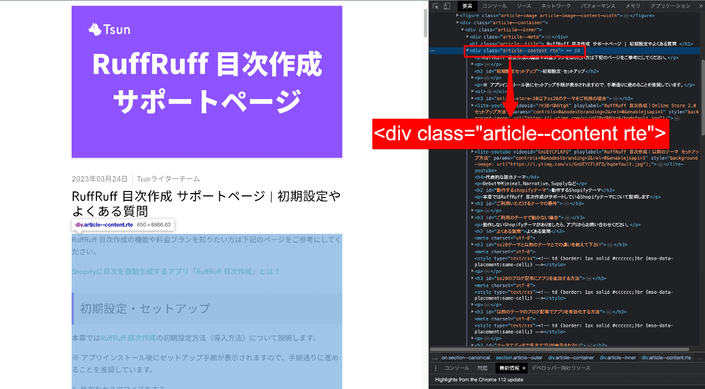This screenshot has width=705, height=389.
Task: Expand the ol element node
Action: [x=473, y=91]
